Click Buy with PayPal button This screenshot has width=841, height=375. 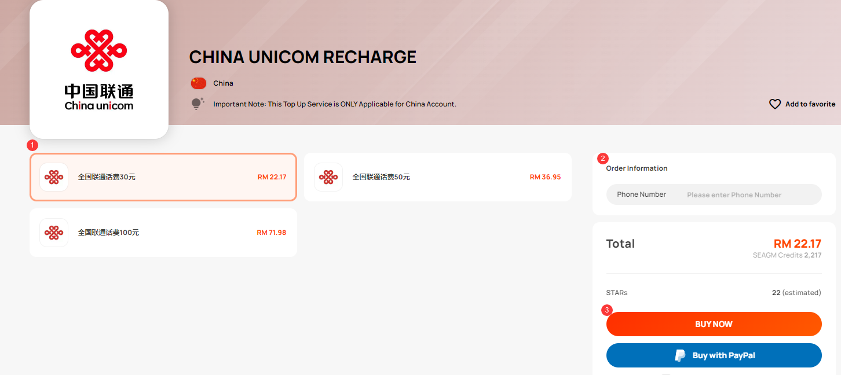tap(714, 355)
